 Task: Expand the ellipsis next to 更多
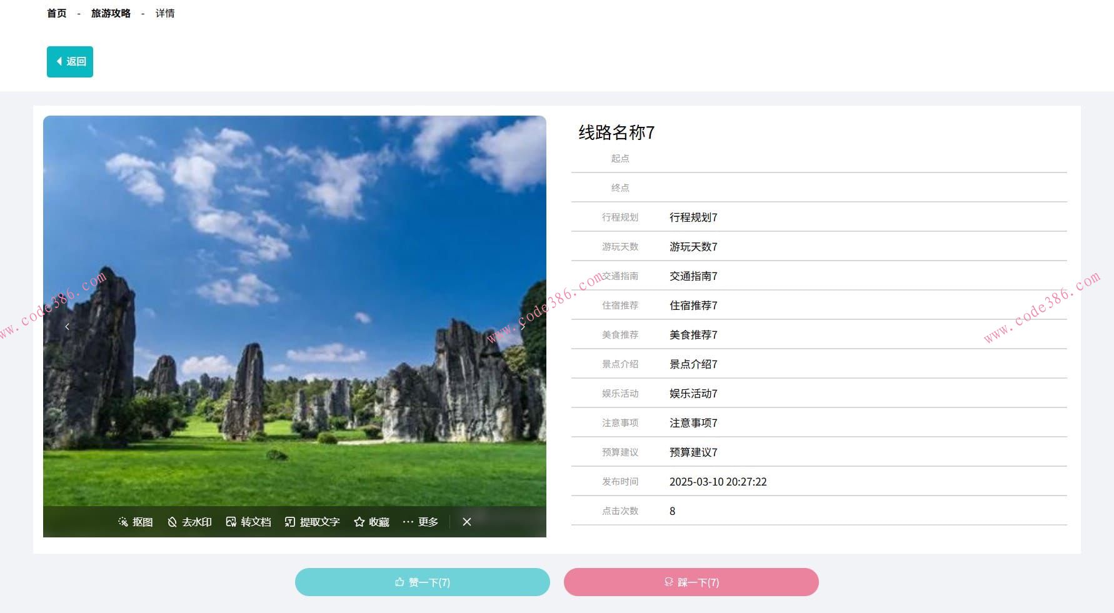click(x=409, y=522)
